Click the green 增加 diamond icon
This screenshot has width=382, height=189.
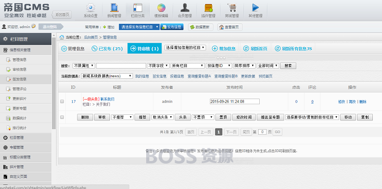click(104, 27)
